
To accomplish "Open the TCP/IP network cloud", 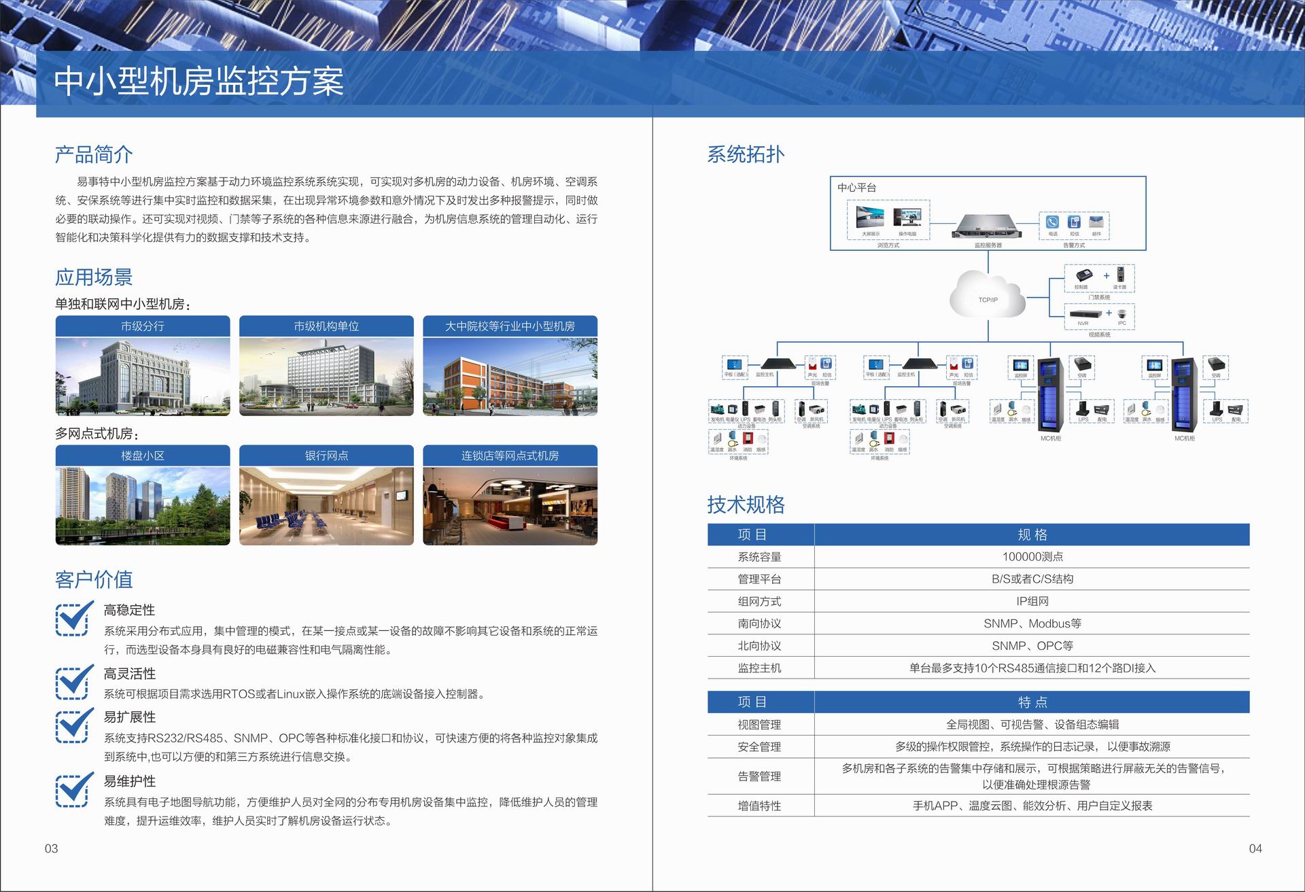I will tap(988, 298).
